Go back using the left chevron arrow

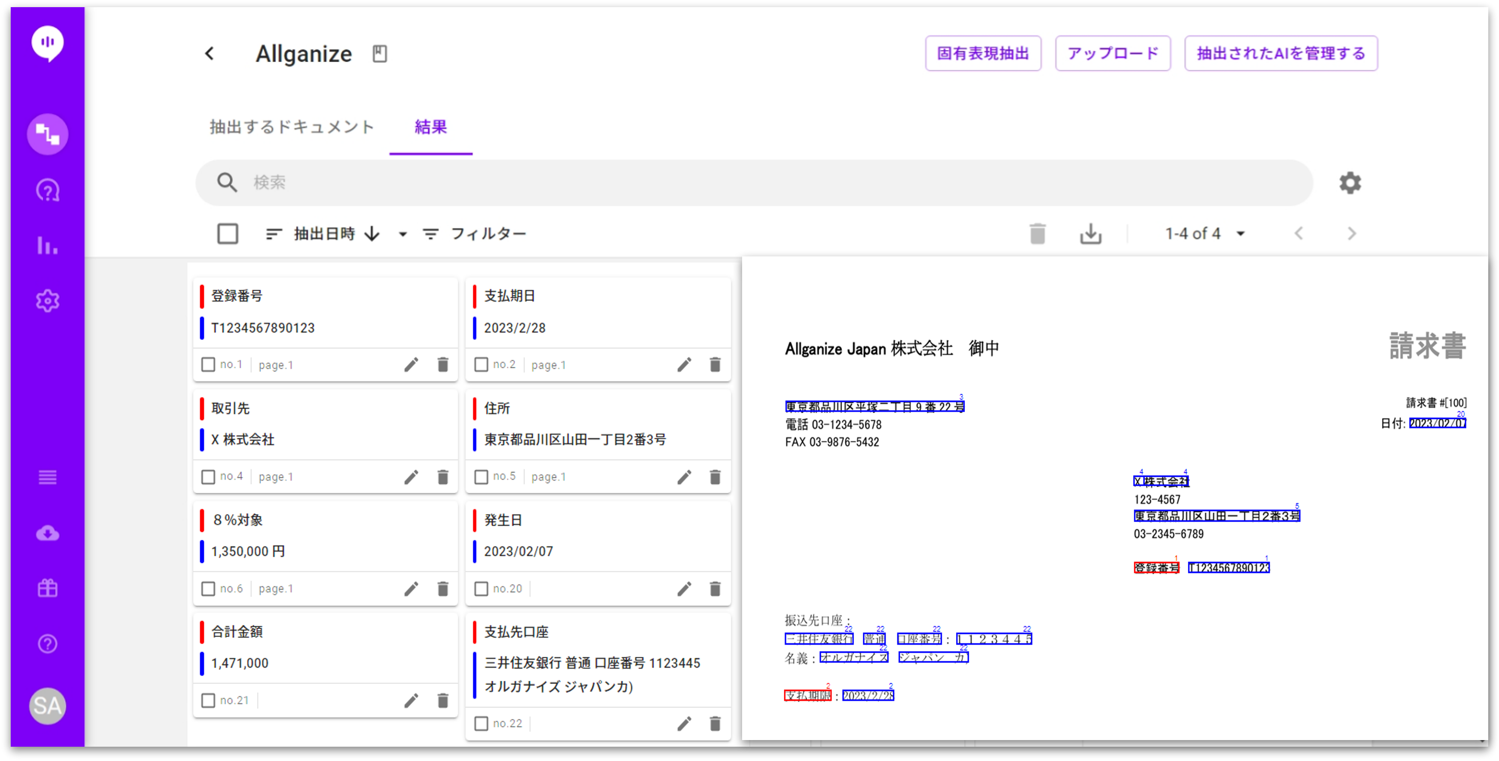coord(210,54)
